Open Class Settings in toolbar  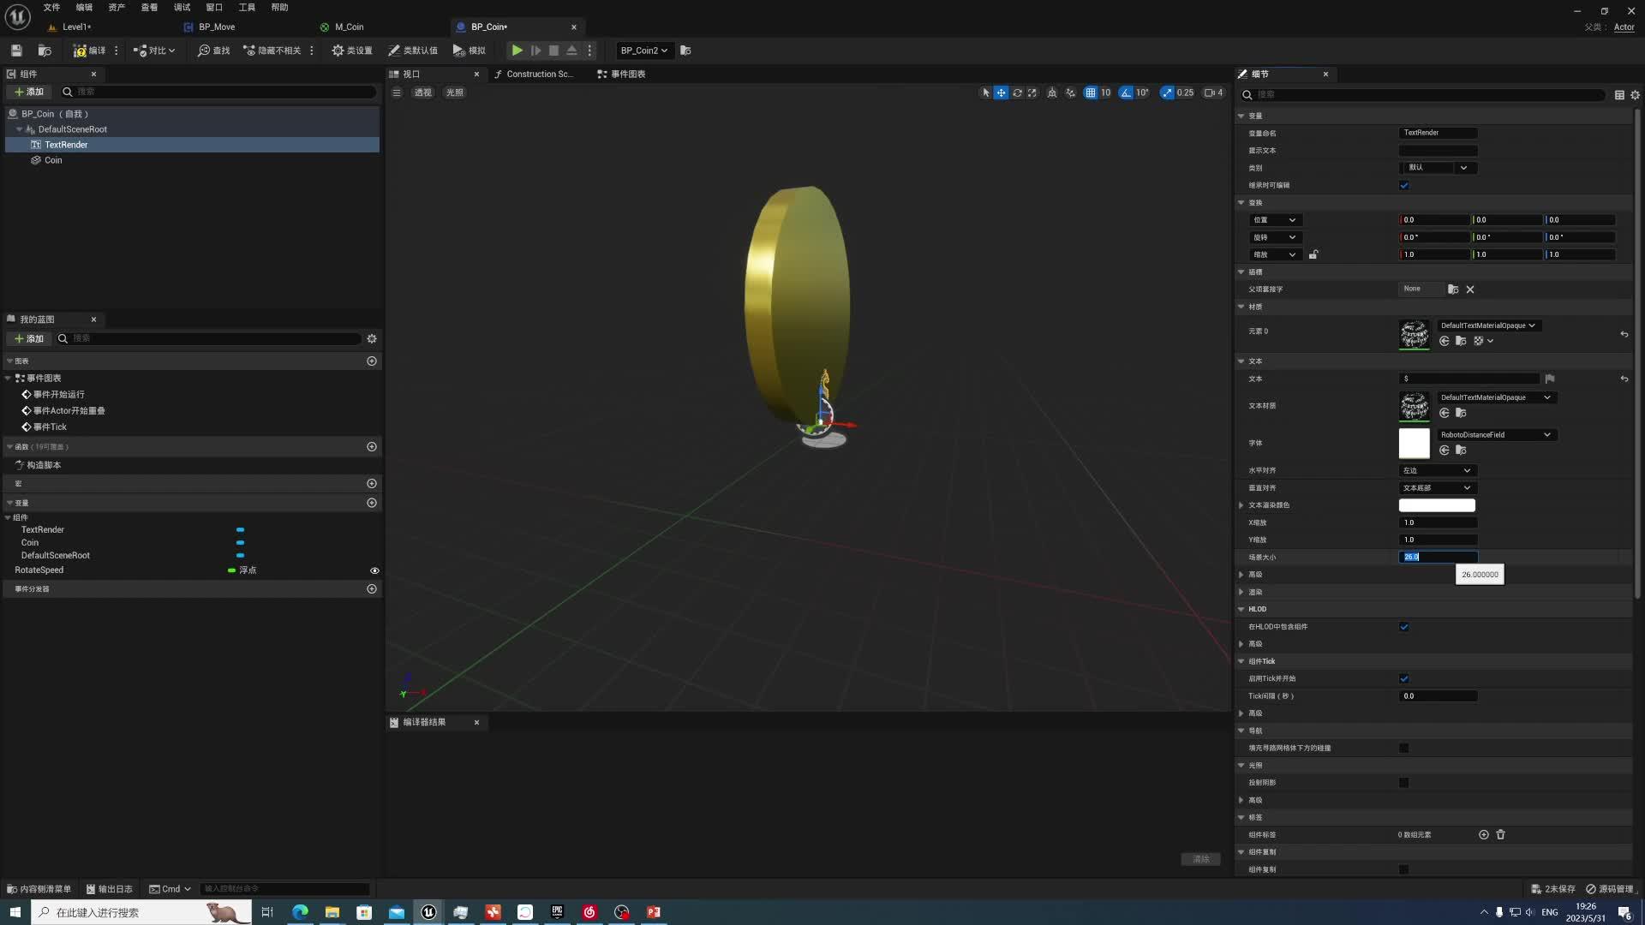click(352, 51)
